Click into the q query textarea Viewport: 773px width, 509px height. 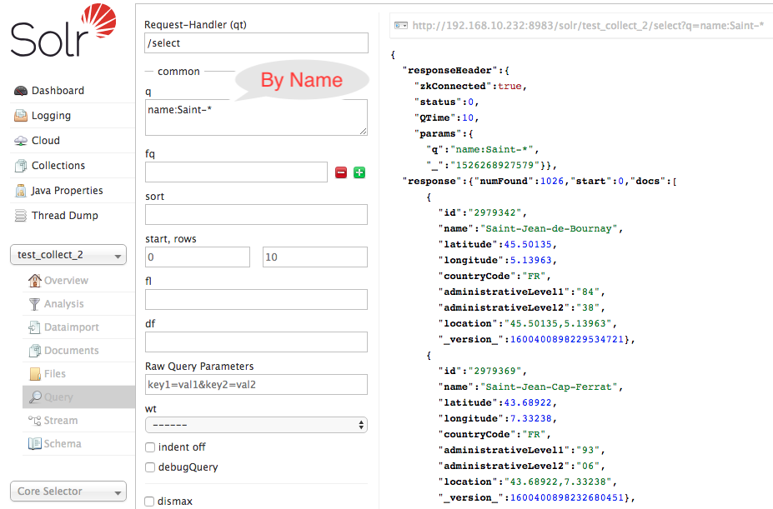(x=256, y=117)
